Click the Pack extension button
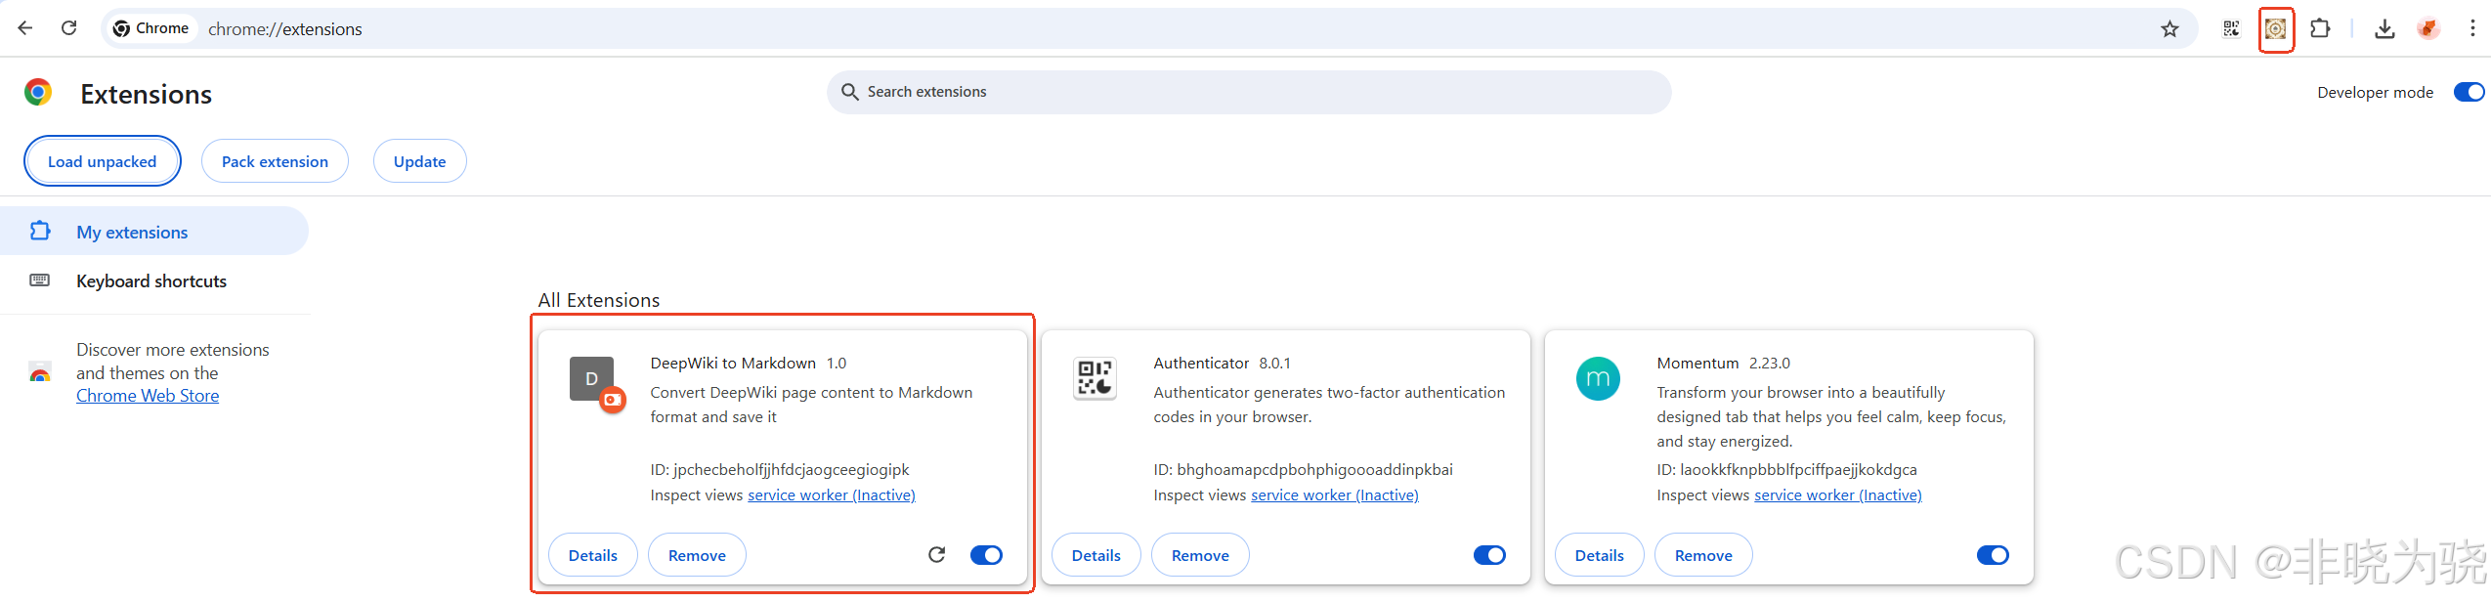 click(275, 161)
